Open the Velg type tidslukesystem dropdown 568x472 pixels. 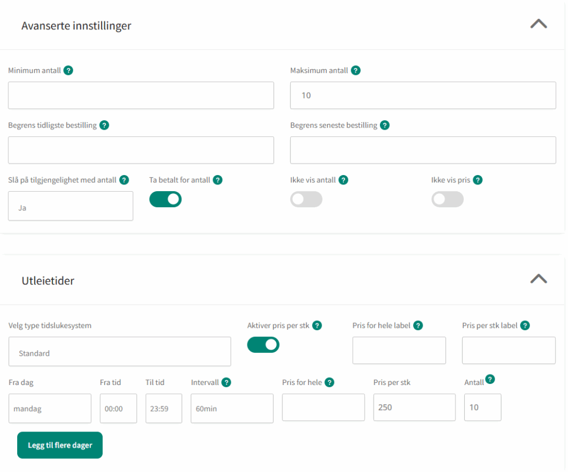click(x=120, y=352)
